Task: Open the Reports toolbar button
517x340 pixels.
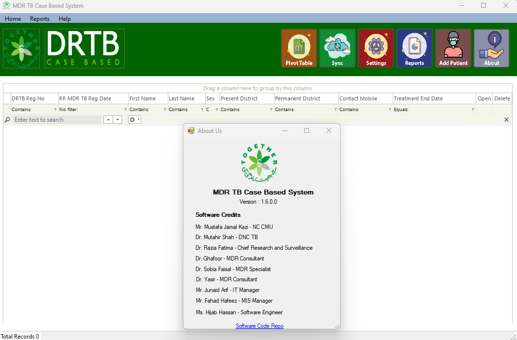Action: pos(415,48)
